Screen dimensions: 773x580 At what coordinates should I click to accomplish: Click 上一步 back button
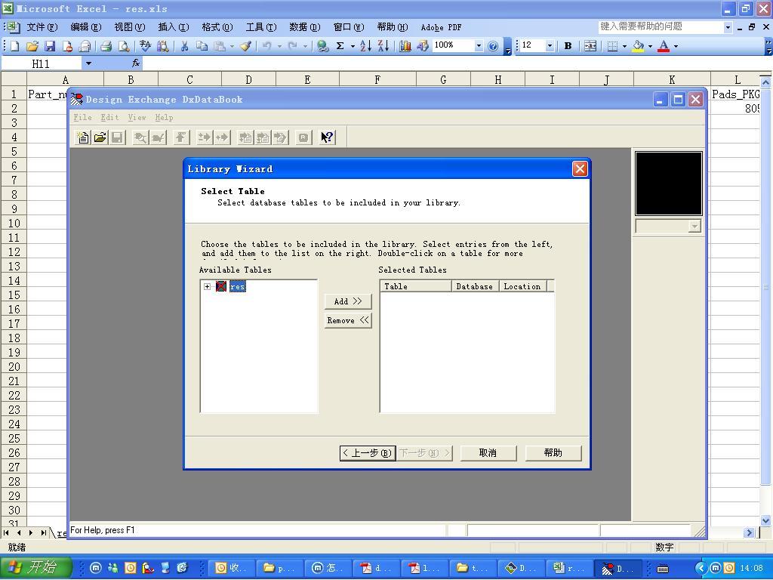[368, 453]
